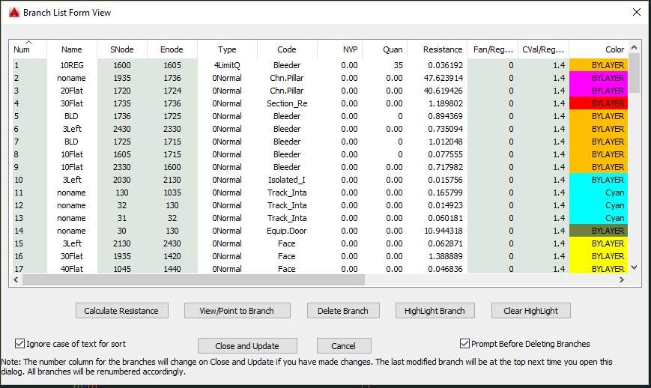The width and height of the screenshot is (651, 388).
Task: Click the down arrow of vertical scrollbar
Action: click(x=634, y=267)
